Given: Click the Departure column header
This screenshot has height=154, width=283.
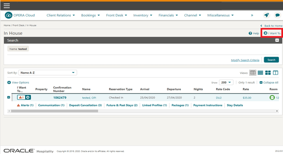Looking at the screenshot, I should click(x=174, y=89).
